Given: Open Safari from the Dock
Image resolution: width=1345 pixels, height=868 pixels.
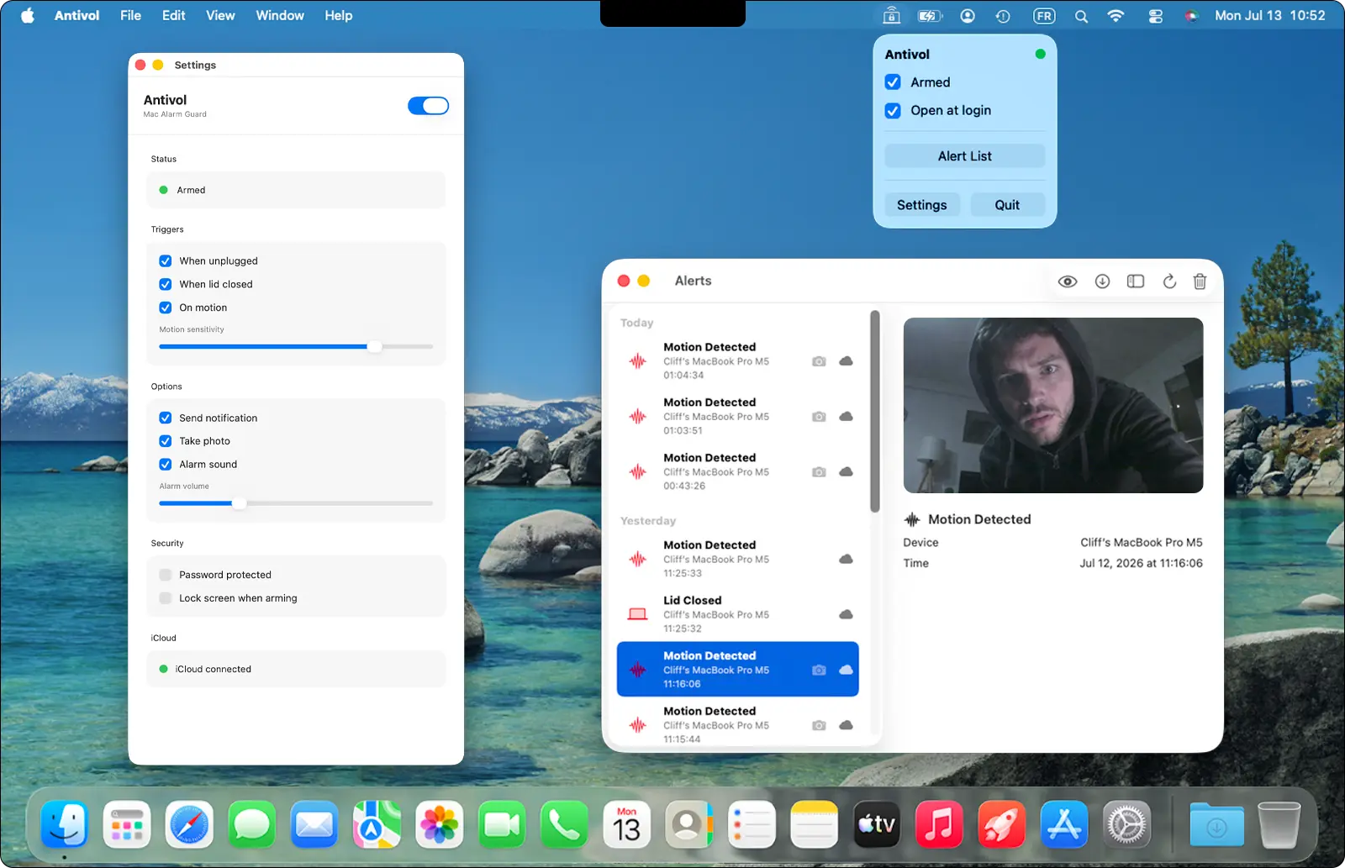Looking at the screenshot, I should click(189, 825).
